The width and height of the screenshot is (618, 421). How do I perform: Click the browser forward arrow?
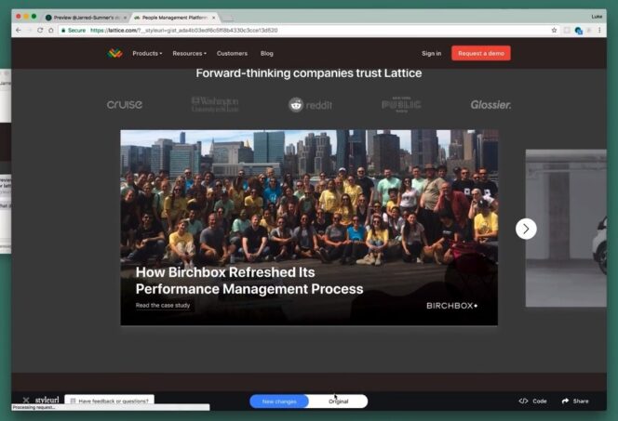29,31
